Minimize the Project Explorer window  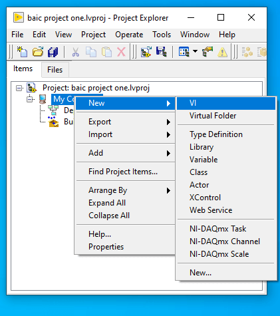click(191, 17)
